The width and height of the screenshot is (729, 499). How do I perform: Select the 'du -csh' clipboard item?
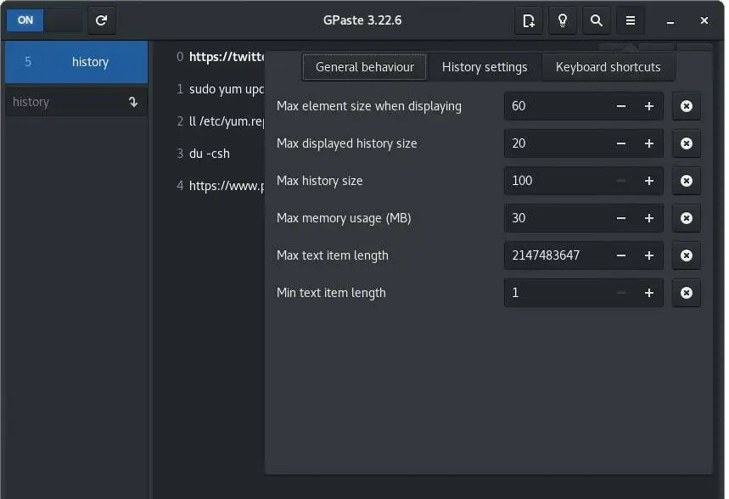[210, 154]
